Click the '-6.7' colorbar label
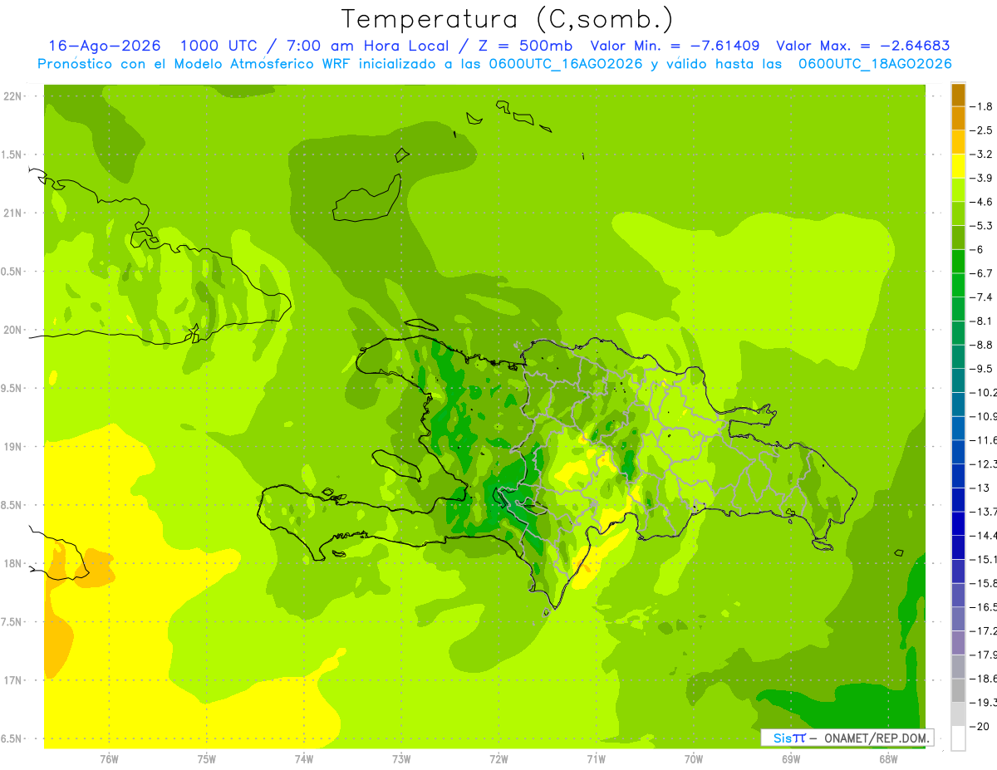Image resolution: width=997 pixels, height=770 pixels. 981,273
